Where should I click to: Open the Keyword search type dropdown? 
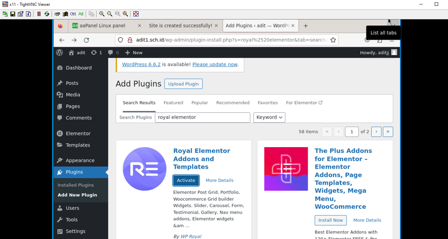(x=269, y=117)
